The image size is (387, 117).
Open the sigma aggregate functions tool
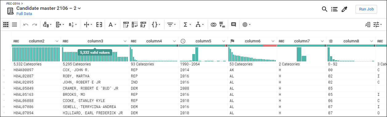pos(187,25)
